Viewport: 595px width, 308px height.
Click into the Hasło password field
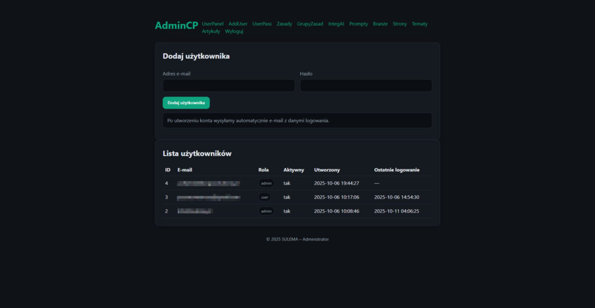365,85
